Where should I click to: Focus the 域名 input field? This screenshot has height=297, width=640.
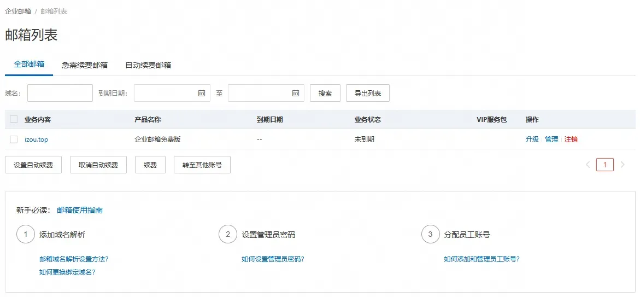pyautogui.click(x=60, y=93)
